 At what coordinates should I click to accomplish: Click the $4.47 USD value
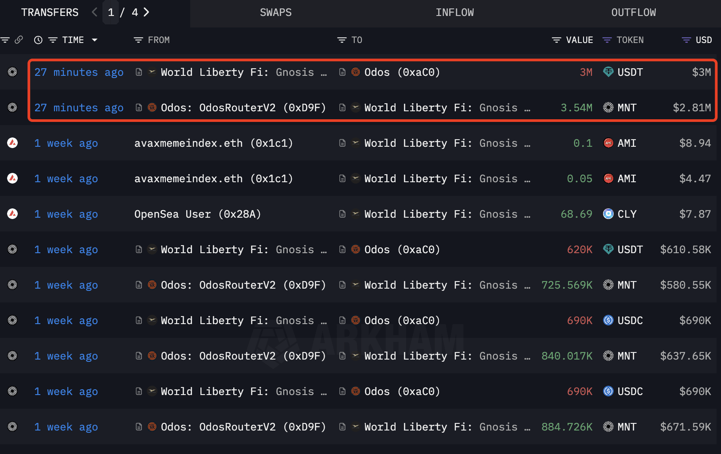695,179
